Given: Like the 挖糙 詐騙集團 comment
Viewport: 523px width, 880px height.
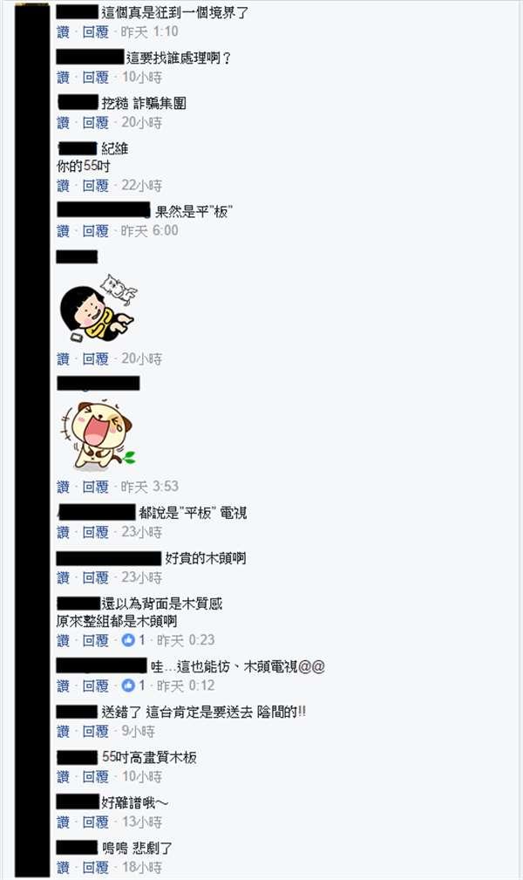Looking at the screenshot, I should [63, 122].
